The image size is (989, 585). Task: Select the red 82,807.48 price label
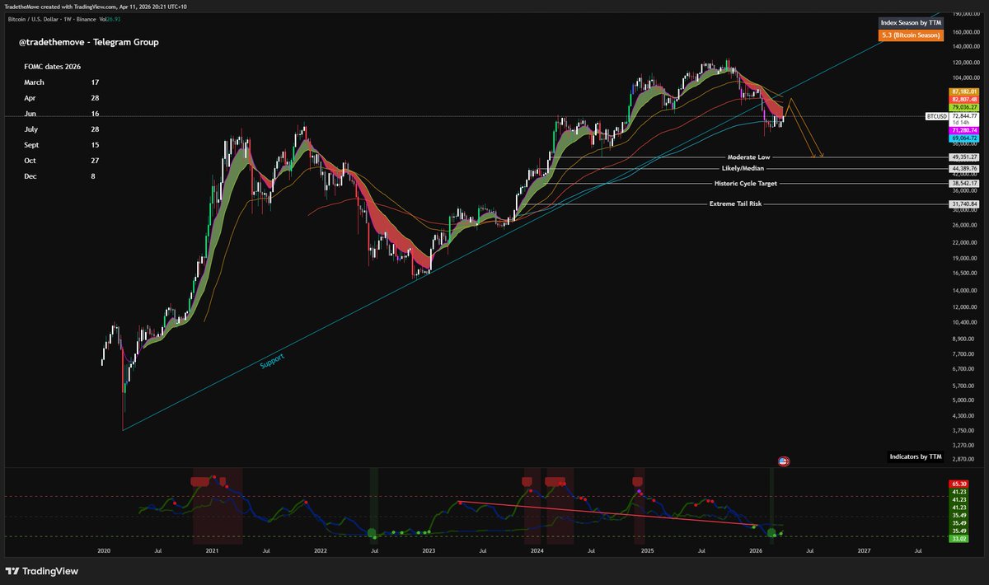pyautogui.click(x=963, y=99)
